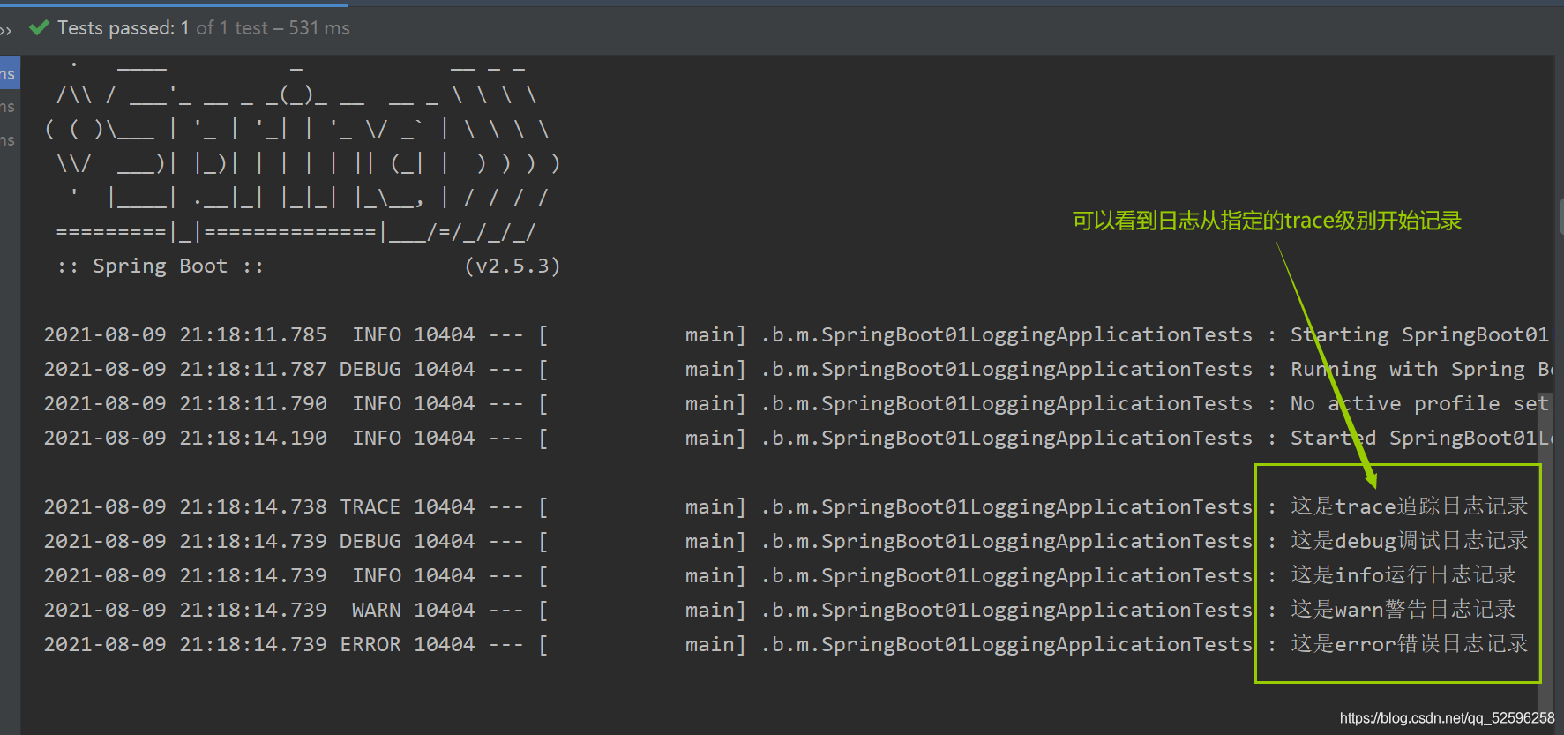Click the 'Starting SpringBoot01' message text

click(x=1421, y=335)
